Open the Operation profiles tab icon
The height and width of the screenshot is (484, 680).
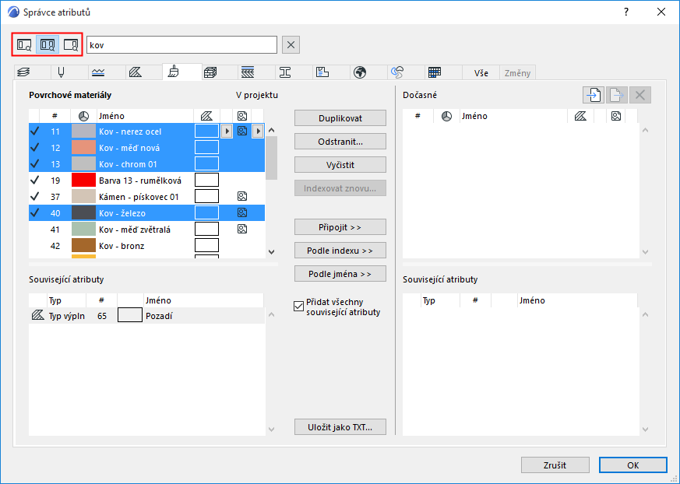coord(396,72)
